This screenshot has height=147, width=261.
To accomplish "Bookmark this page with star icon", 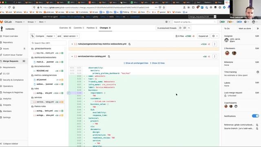I will pyautogui.click(x=164, y=7).
